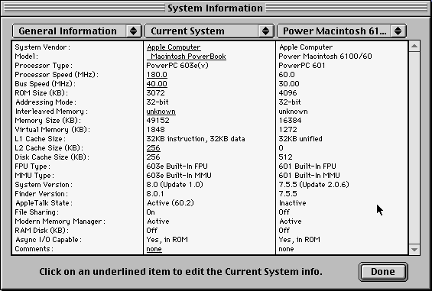Click the 49152 memory size value

(x=158, y=121)
